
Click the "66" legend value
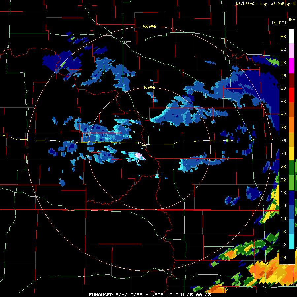pyautogui.click(x=283, y=37)
